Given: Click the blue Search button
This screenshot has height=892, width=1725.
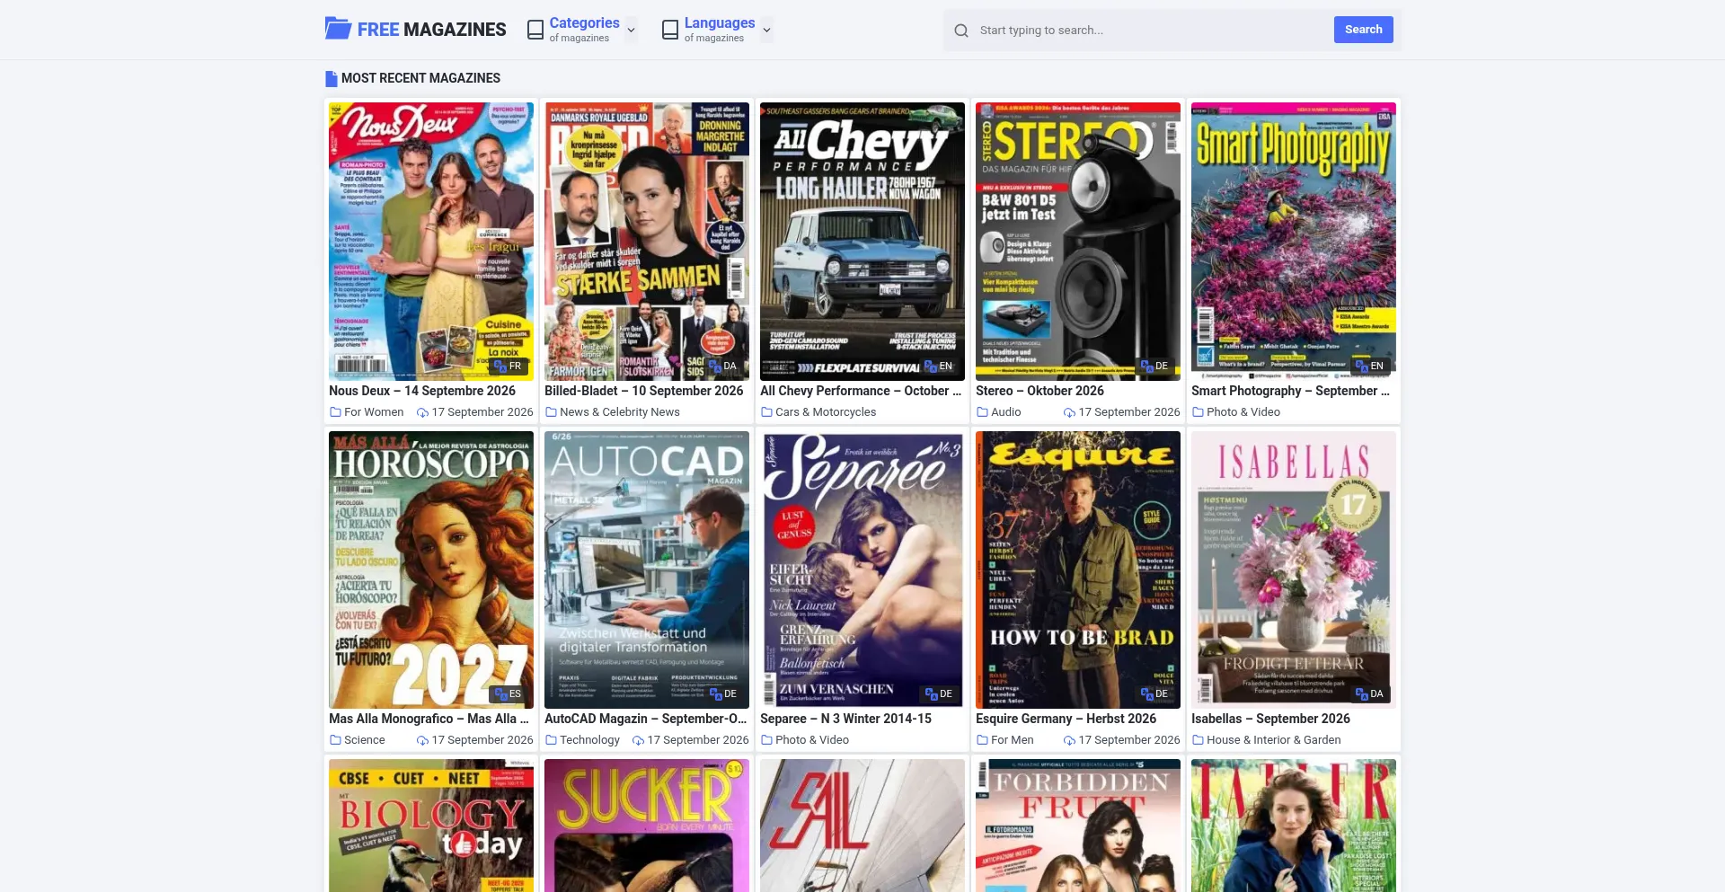Looking at the screenshot, I should [1363, 30].
